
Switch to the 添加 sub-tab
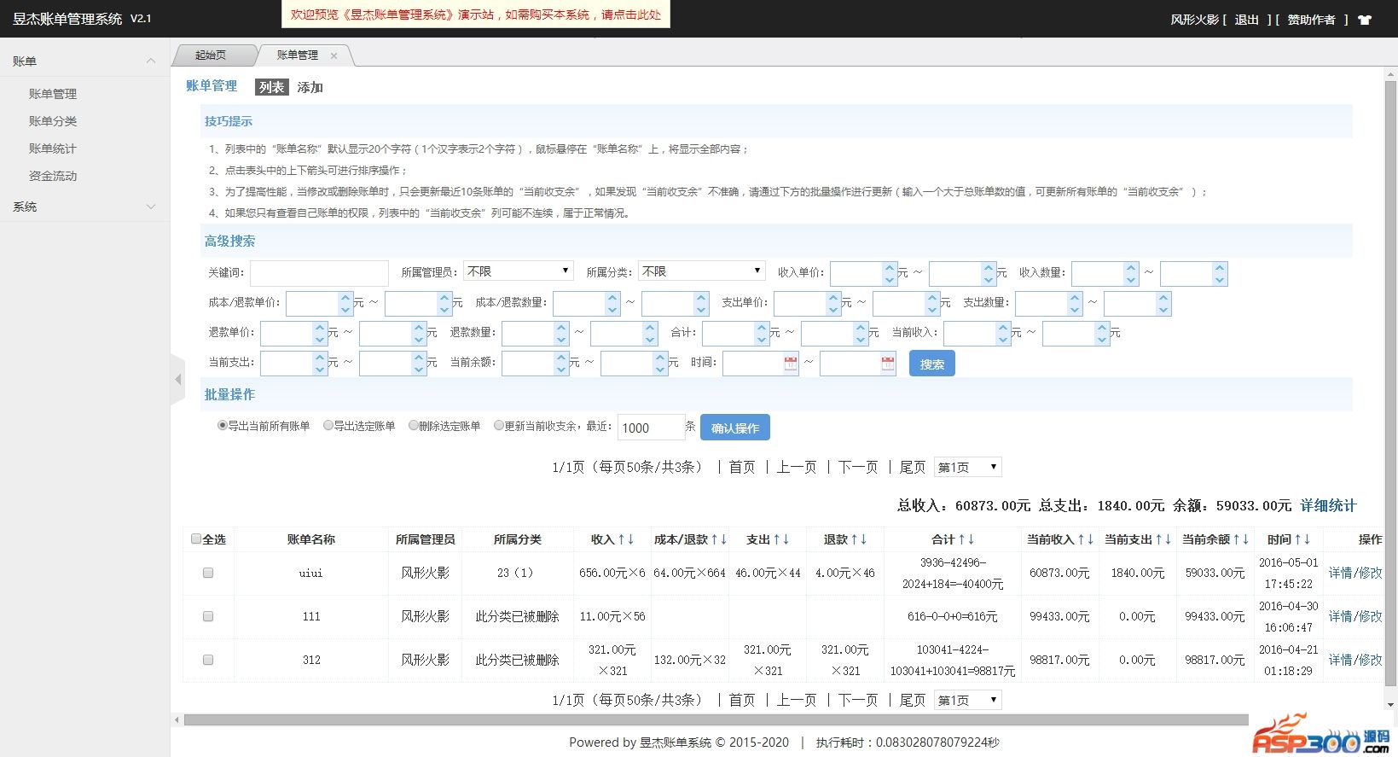click(310, 87)
